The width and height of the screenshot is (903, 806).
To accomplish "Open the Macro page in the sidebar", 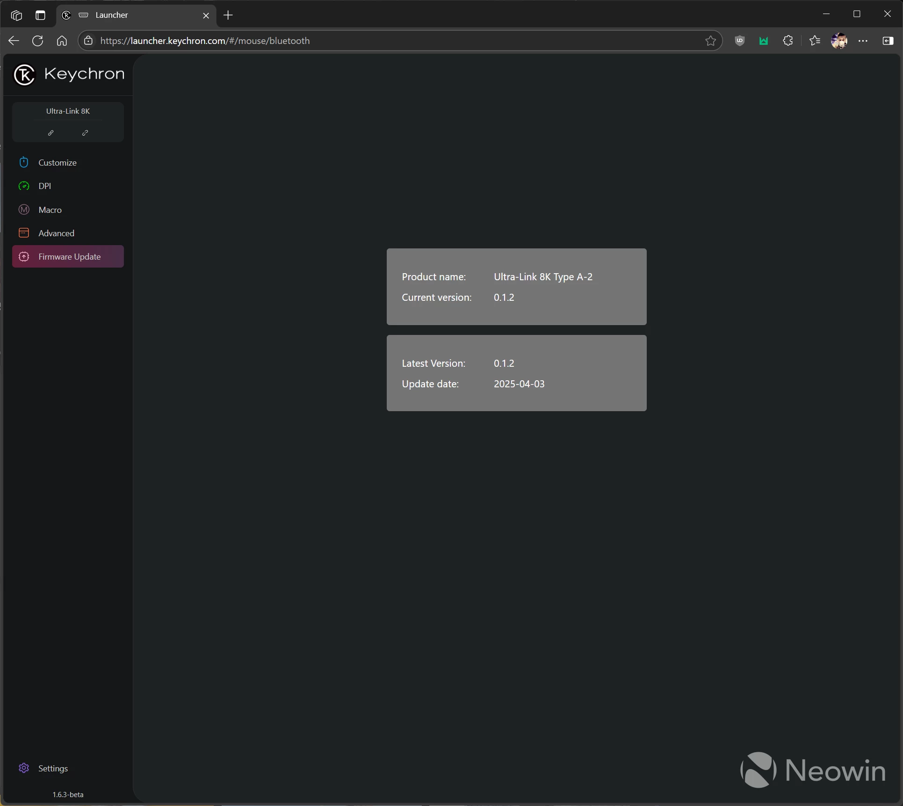I will click(68, 210).
